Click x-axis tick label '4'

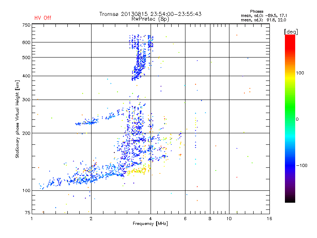[x=151, y=219]
